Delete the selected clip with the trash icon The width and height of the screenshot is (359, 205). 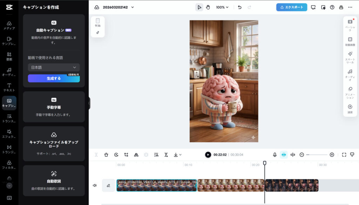tap(106, 155)
